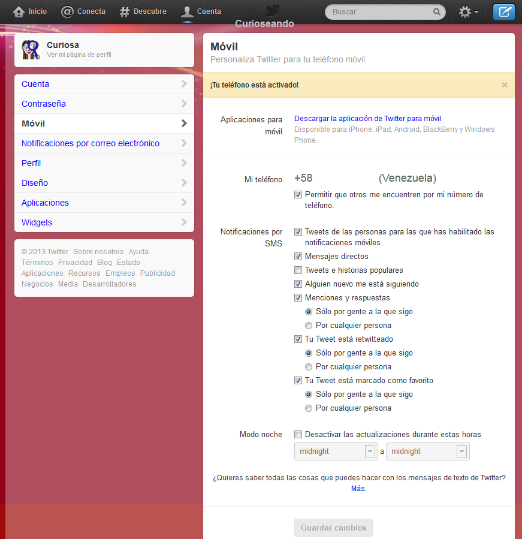Open the first midnight start-time dropdown
Screen dimensions: 522x539
coord(336,451)
